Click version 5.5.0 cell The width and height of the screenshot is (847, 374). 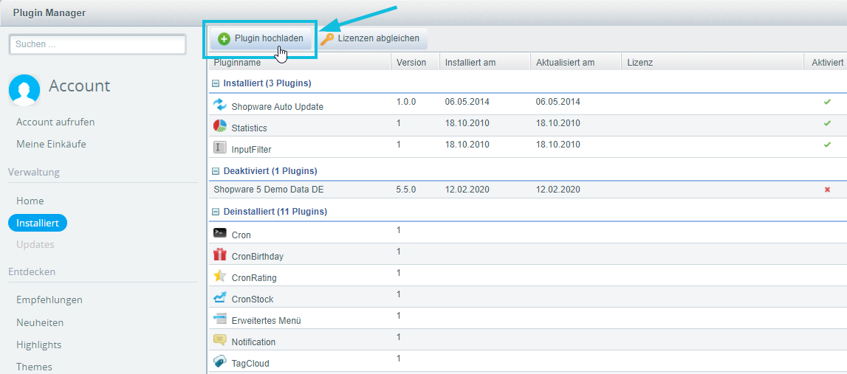[406, 190]
